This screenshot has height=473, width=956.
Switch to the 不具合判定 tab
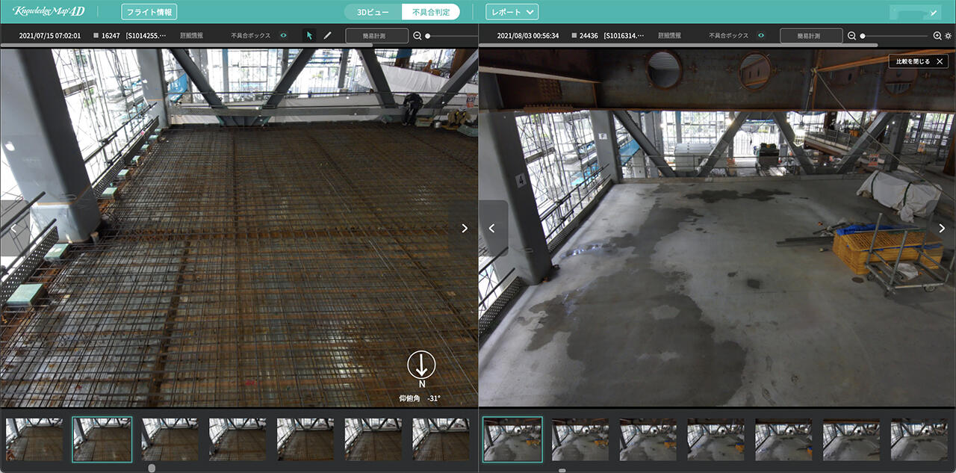click(x=430, y=12)
